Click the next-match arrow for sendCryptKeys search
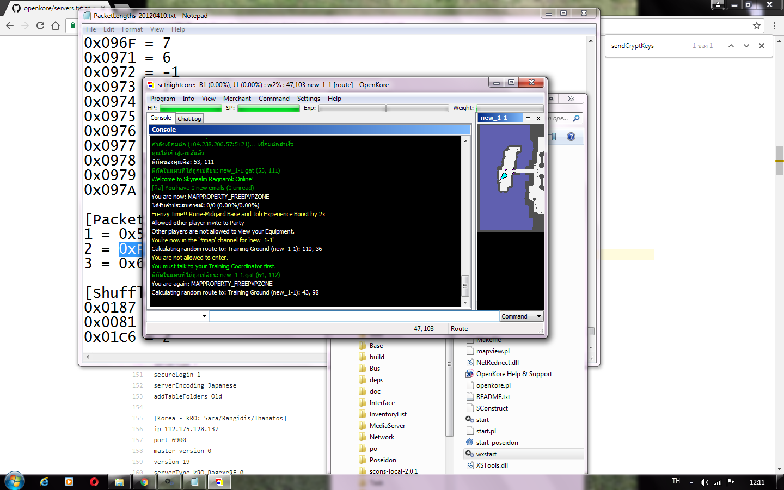 tap(746, 46)
